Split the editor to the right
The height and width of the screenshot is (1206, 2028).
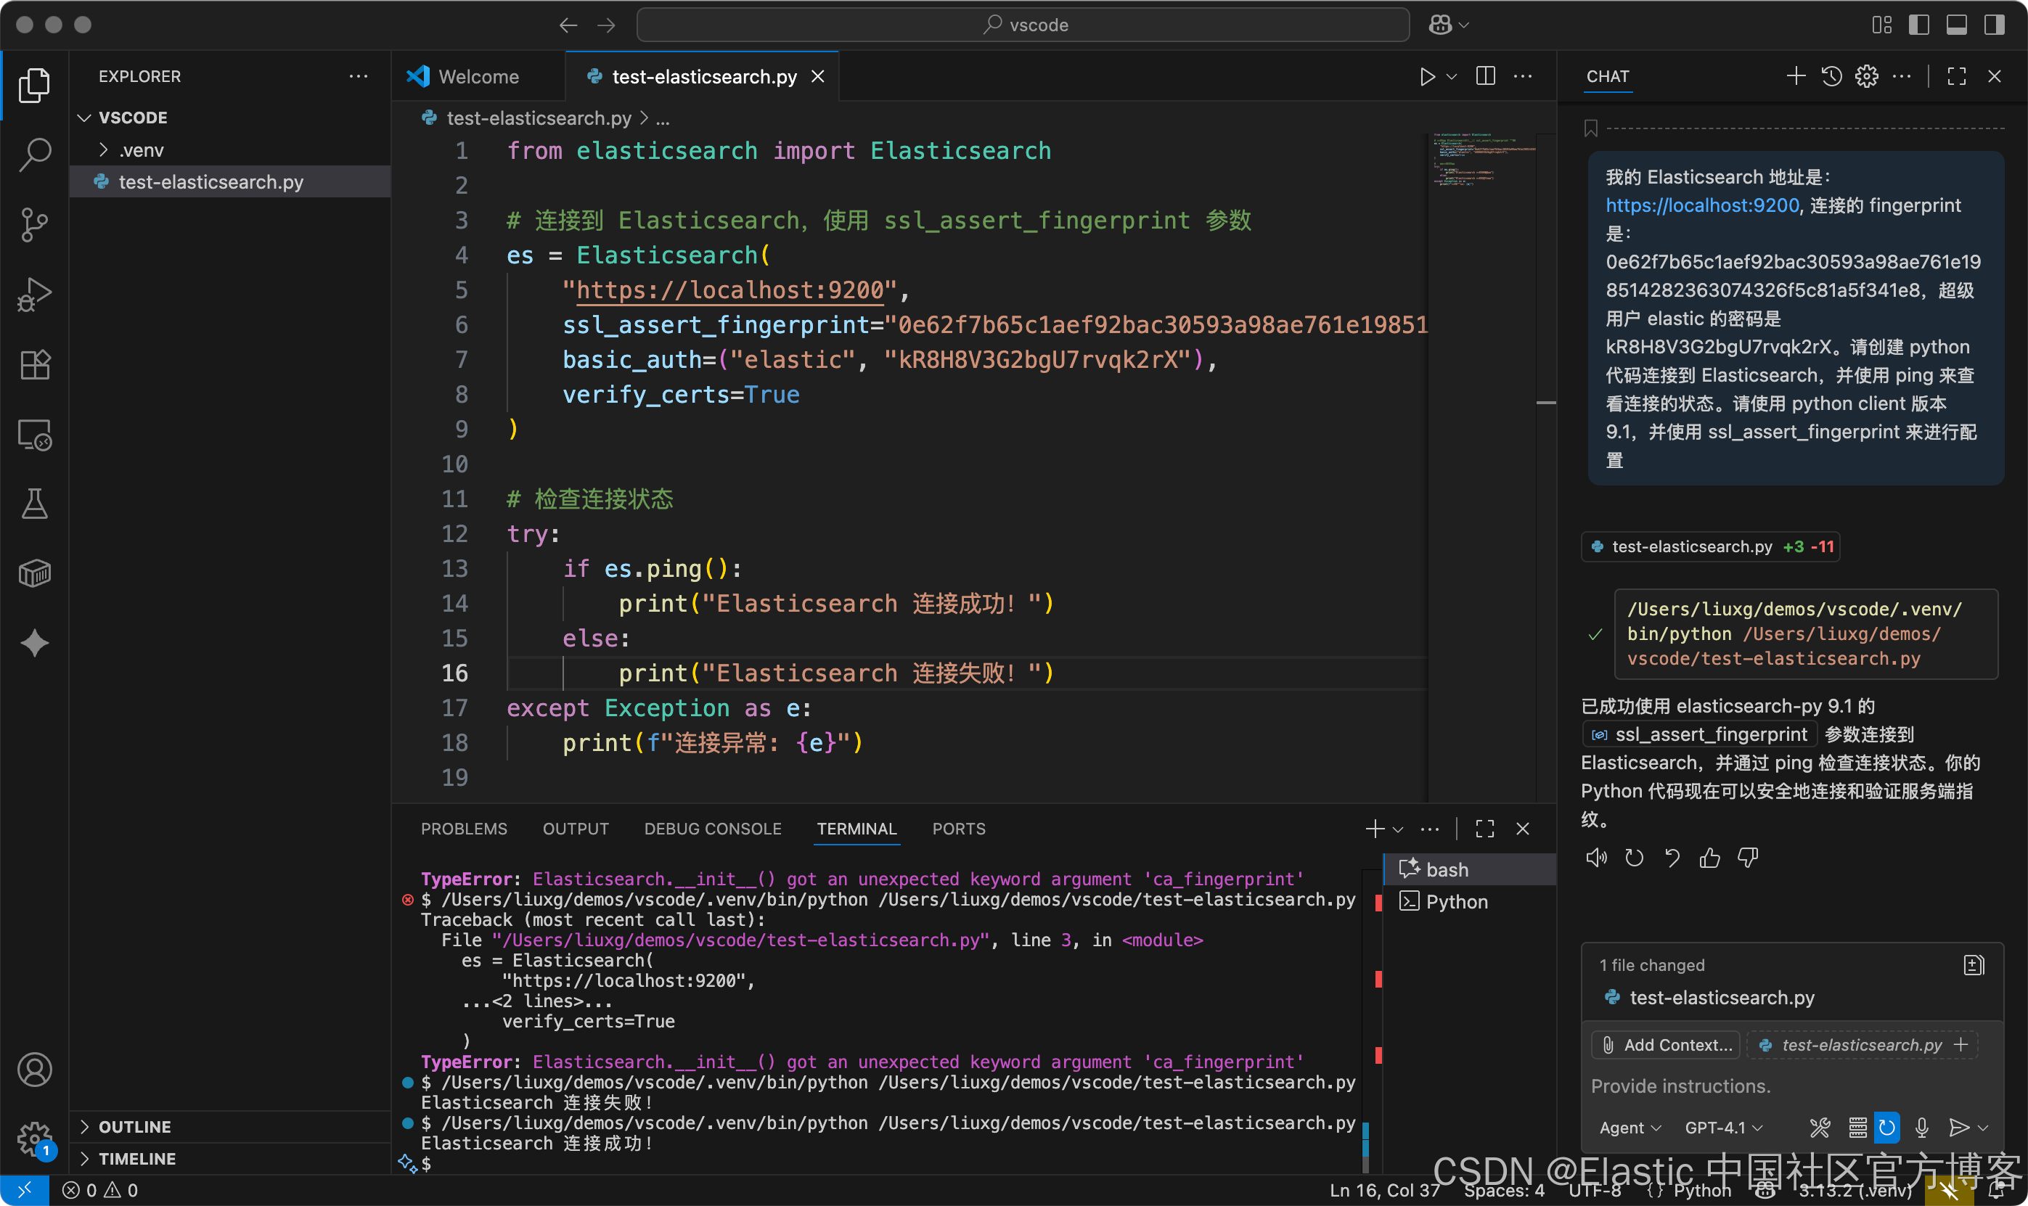pos(1485,76)
